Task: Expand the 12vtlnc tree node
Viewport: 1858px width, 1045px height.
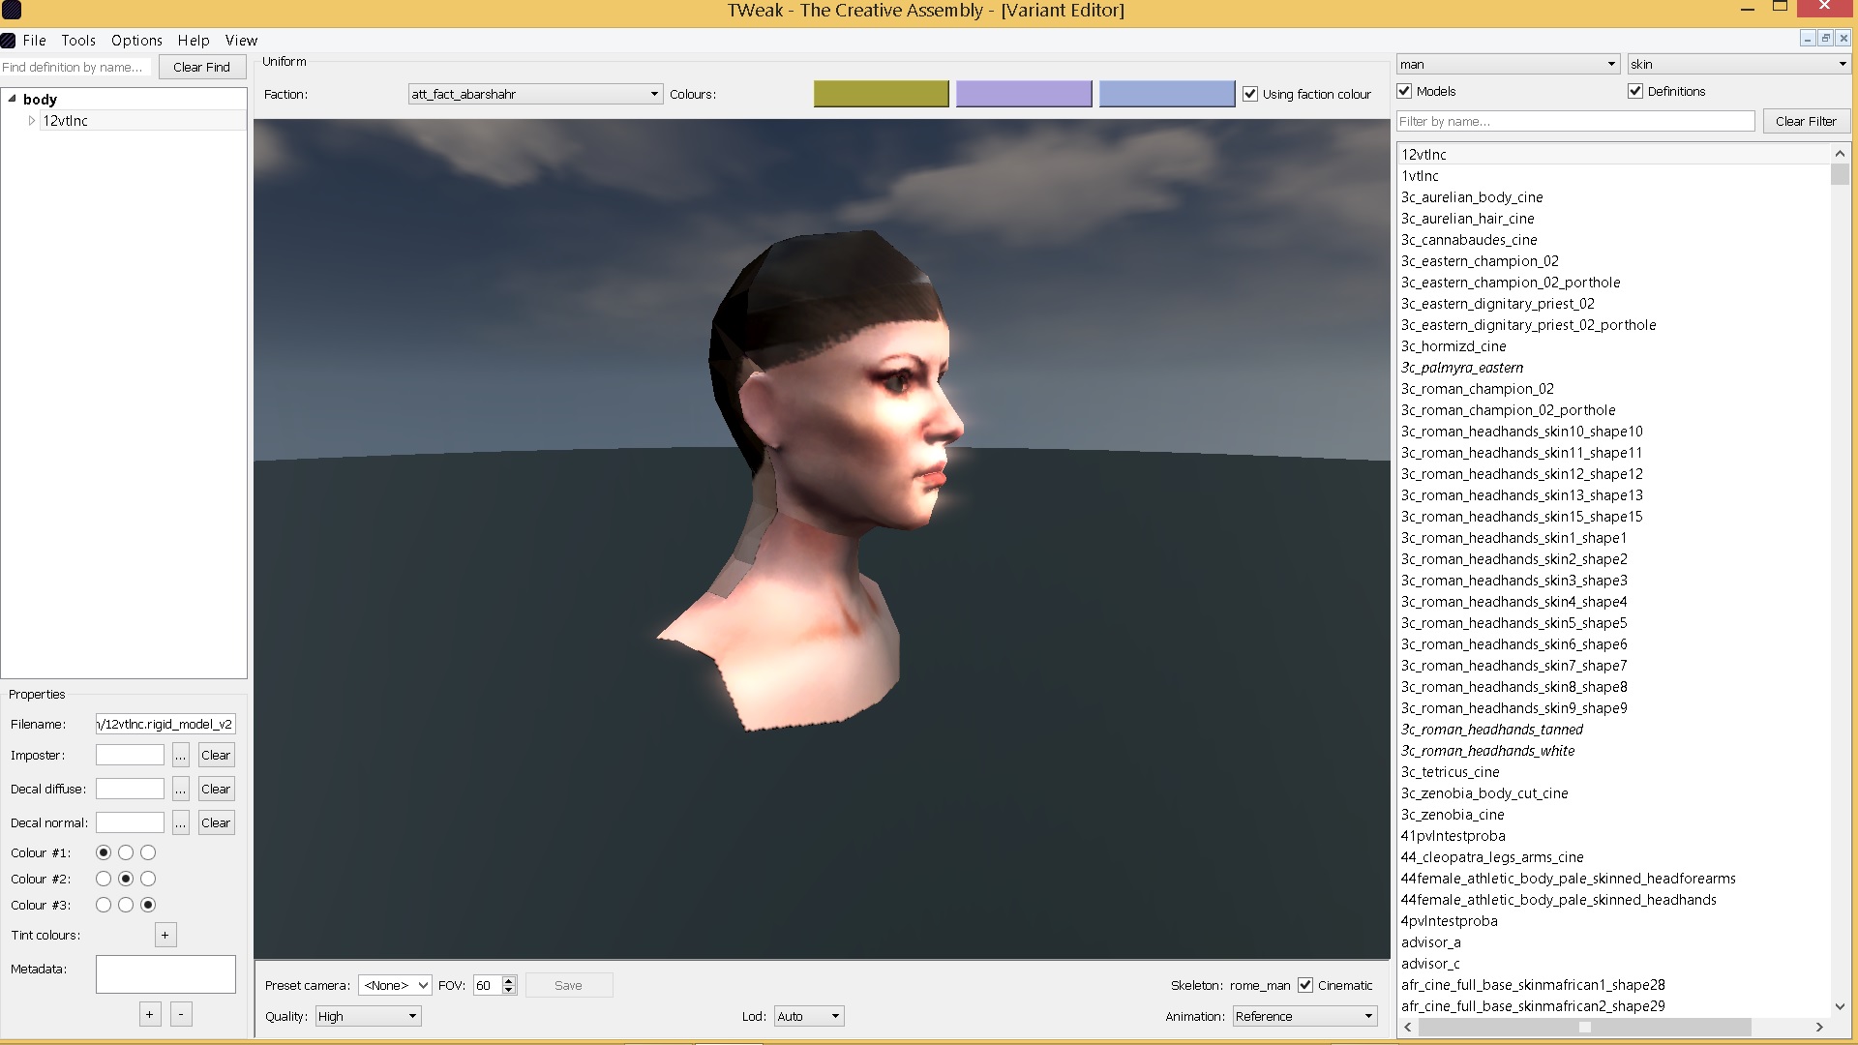Action: click(32, 121)
